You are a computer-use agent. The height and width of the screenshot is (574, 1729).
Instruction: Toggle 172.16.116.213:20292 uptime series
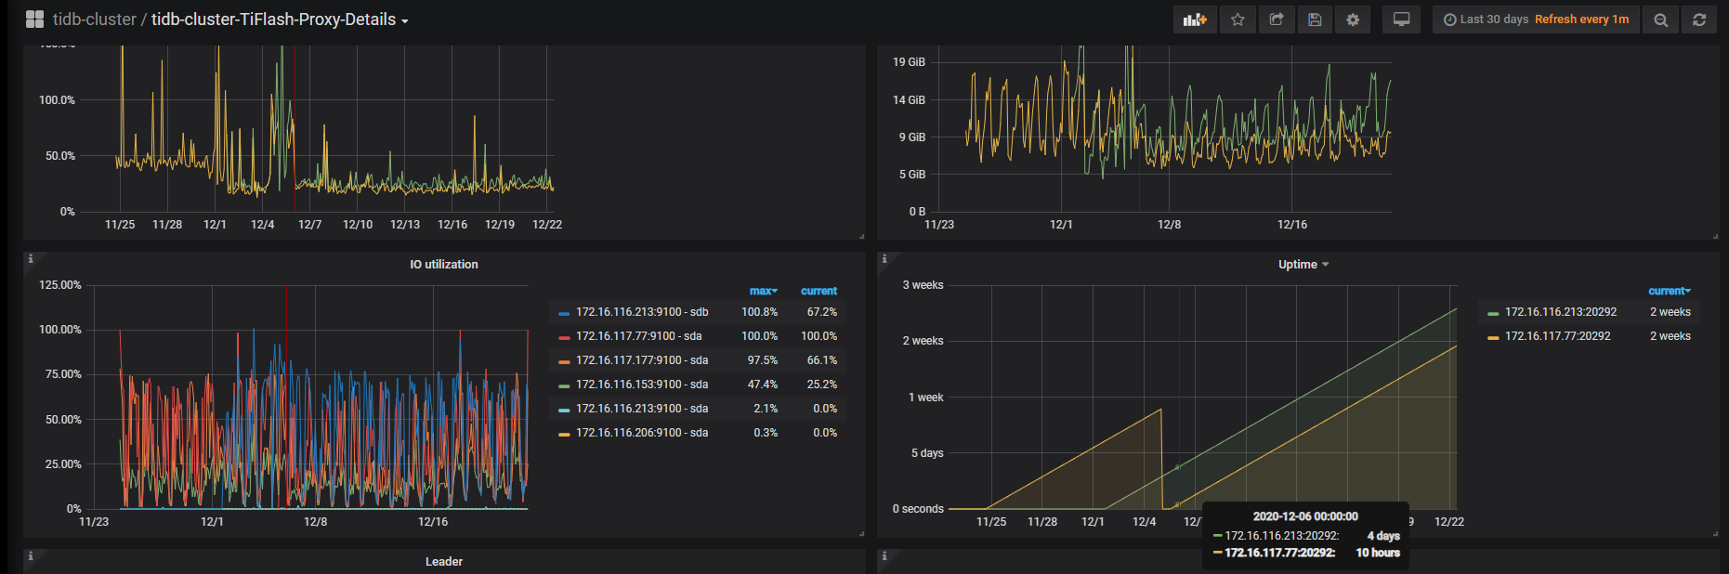pyautogui.click(x=1560, y=312)
